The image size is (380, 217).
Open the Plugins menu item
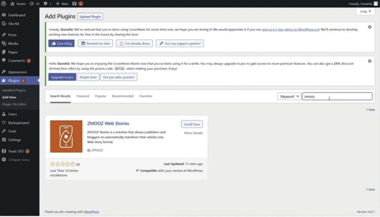click(19, 80)
